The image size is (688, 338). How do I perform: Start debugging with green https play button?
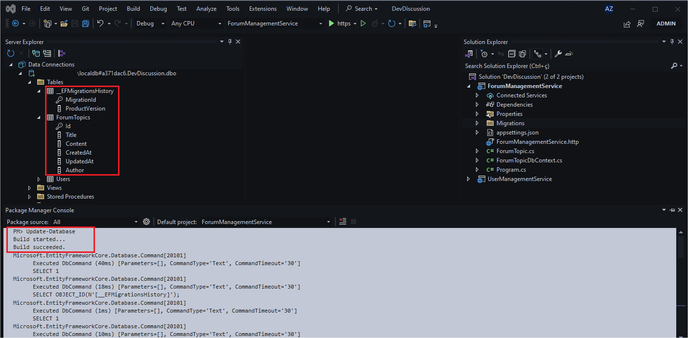point(332,23)
